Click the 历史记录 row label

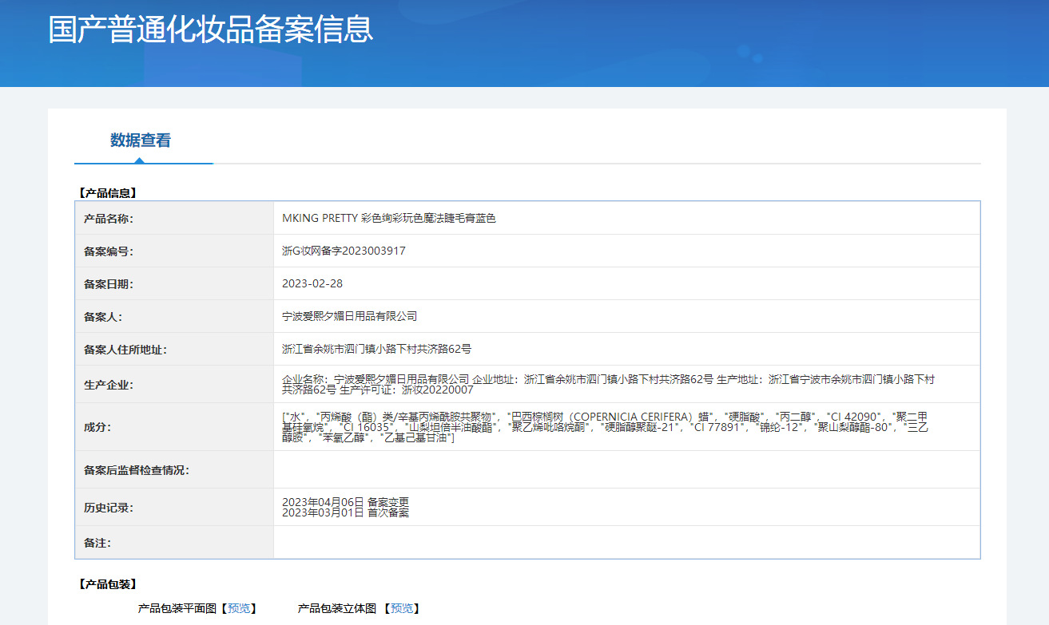tap(109, 508)
